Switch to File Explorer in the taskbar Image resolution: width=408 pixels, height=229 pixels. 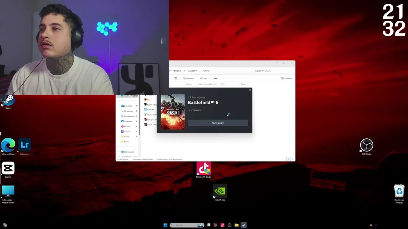pos(237,225)
